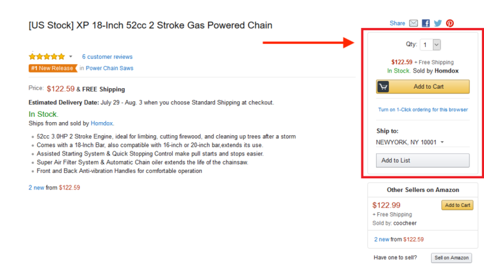Share product on Facebook icon

click(426, 24)
